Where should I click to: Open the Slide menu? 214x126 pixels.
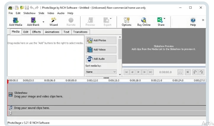pos(41,13)
